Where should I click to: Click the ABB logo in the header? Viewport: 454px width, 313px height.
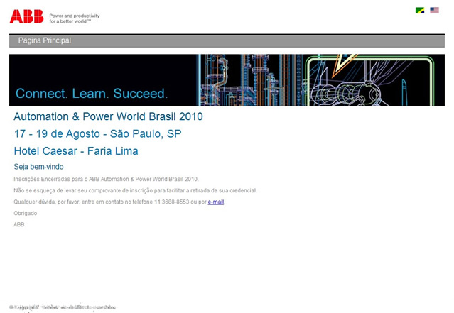[26, 16]
